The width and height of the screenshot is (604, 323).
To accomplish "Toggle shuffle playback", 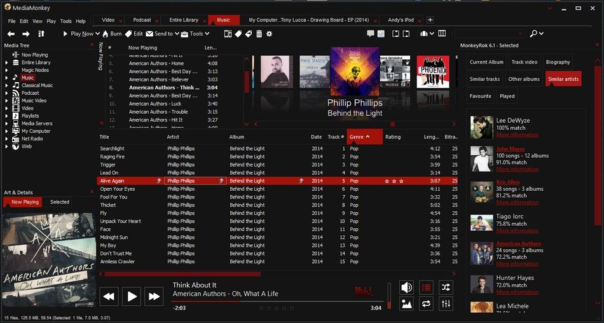I will [446, 287].
